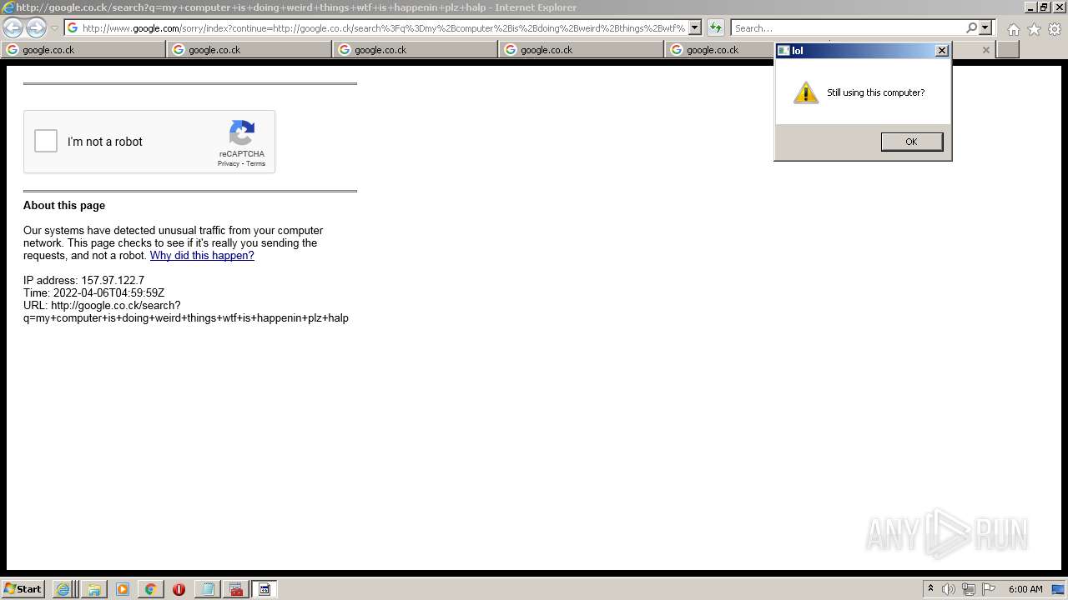Open the Notepad taskbar icon
The image size is (1068, 600).
coord(207,589)
